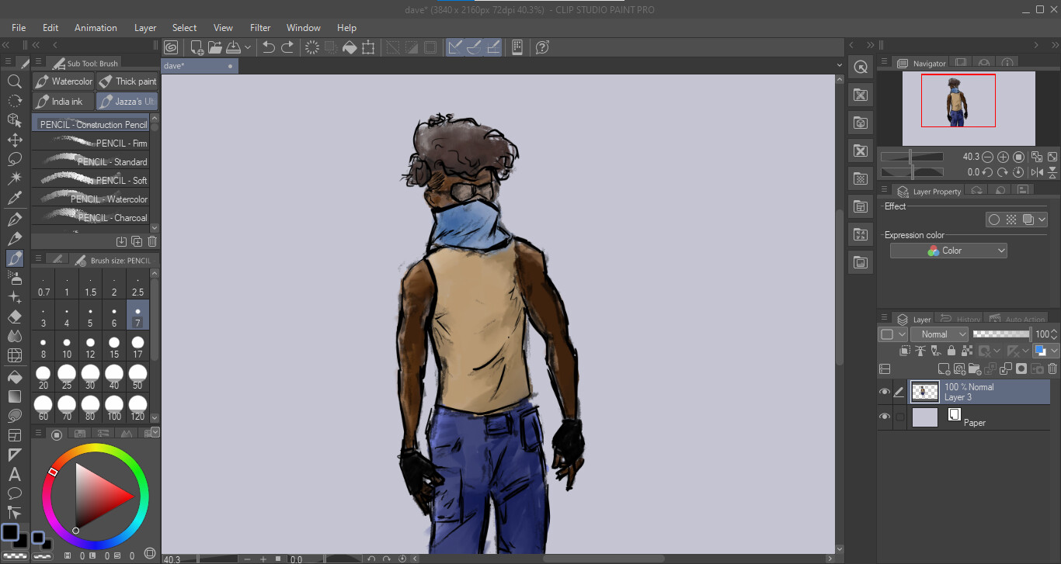Toggle visibility of the Paper layer
Image resolution: width=1061 pixels, height=564 pixels.
tap(885, 417)
